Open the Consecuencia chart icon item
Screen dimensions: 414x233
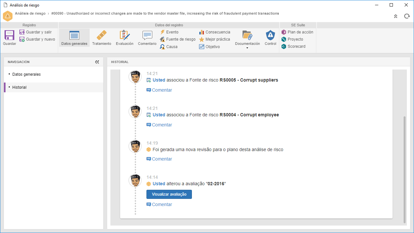(x=215, y=32)
